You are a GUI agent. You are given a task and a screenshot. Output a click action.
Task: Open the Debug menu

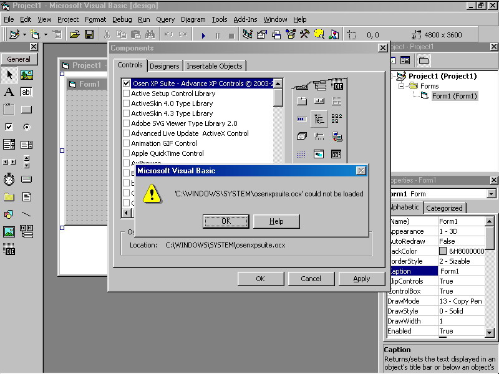click(x=122, y=19)
